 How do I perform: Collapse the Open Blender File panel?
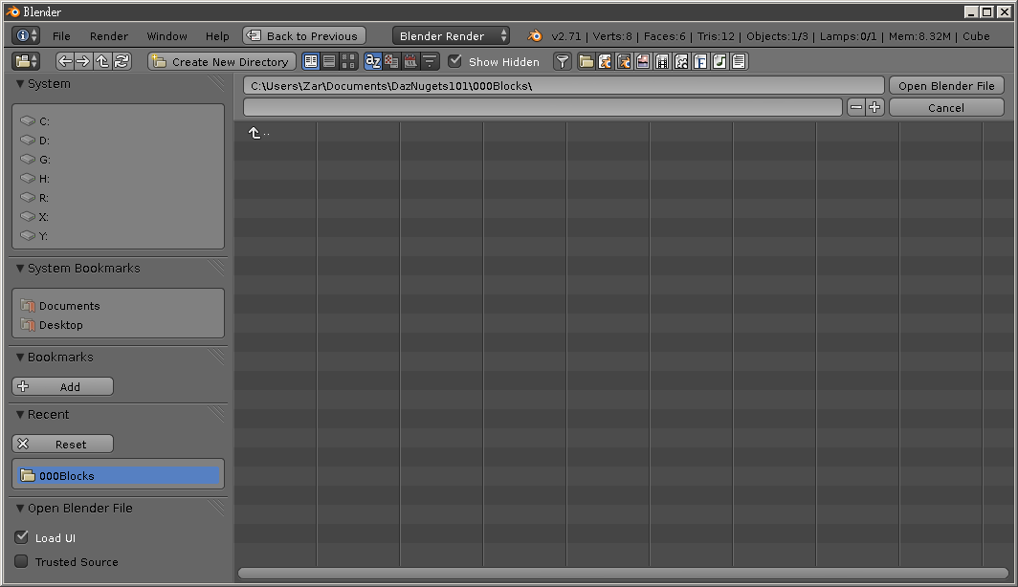click(x=20, y=508)
